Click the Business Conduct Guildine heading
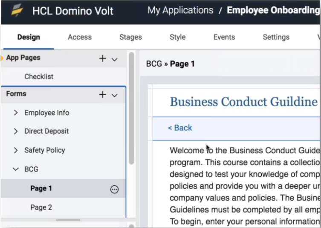Viewport: 321px width, 228px height. pyautogui.click(x=243, y=102)
